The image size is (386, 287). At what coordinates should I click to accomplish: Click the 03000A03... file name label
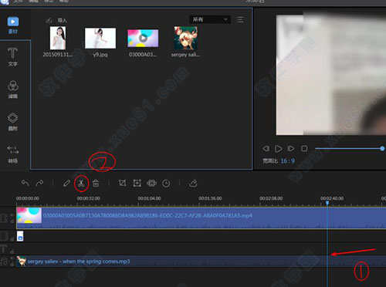pyautogui.click(x=143, y=55)
